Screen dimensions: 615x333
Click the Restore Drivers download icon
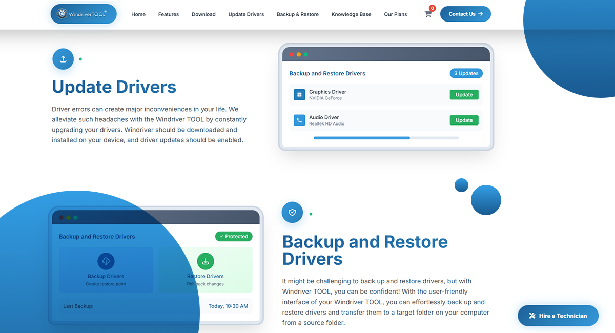(206, 261)
